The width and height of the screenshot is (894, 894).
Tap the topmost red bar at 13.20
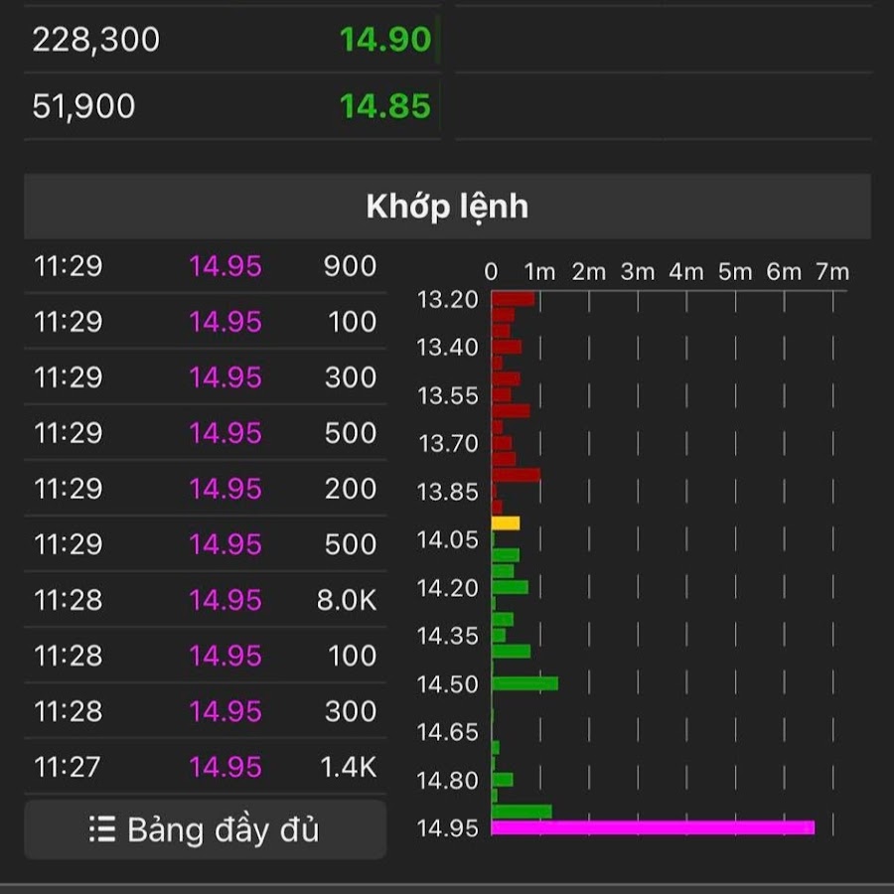click(x=513, y=299)
